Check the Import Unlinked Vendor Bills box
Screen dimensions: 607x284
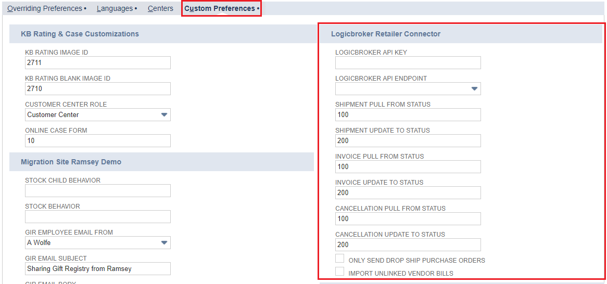[x=340, y=272]
